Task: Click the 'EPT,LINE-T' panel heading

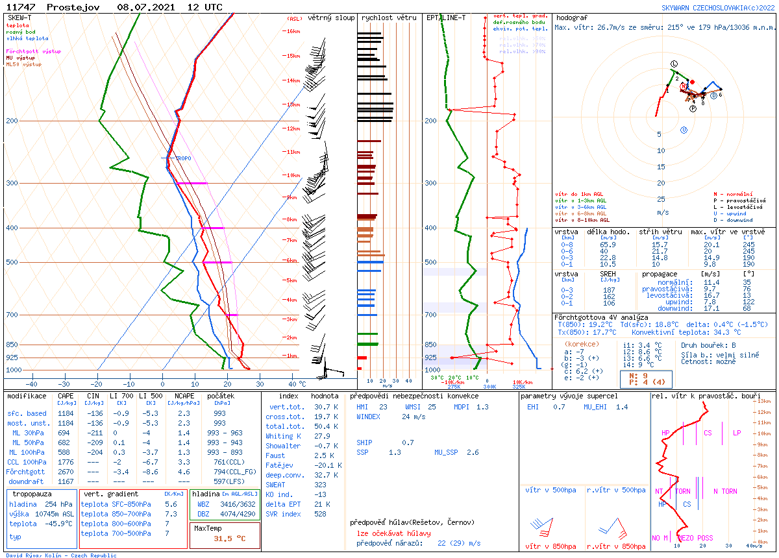Action: tap(446, 18)
